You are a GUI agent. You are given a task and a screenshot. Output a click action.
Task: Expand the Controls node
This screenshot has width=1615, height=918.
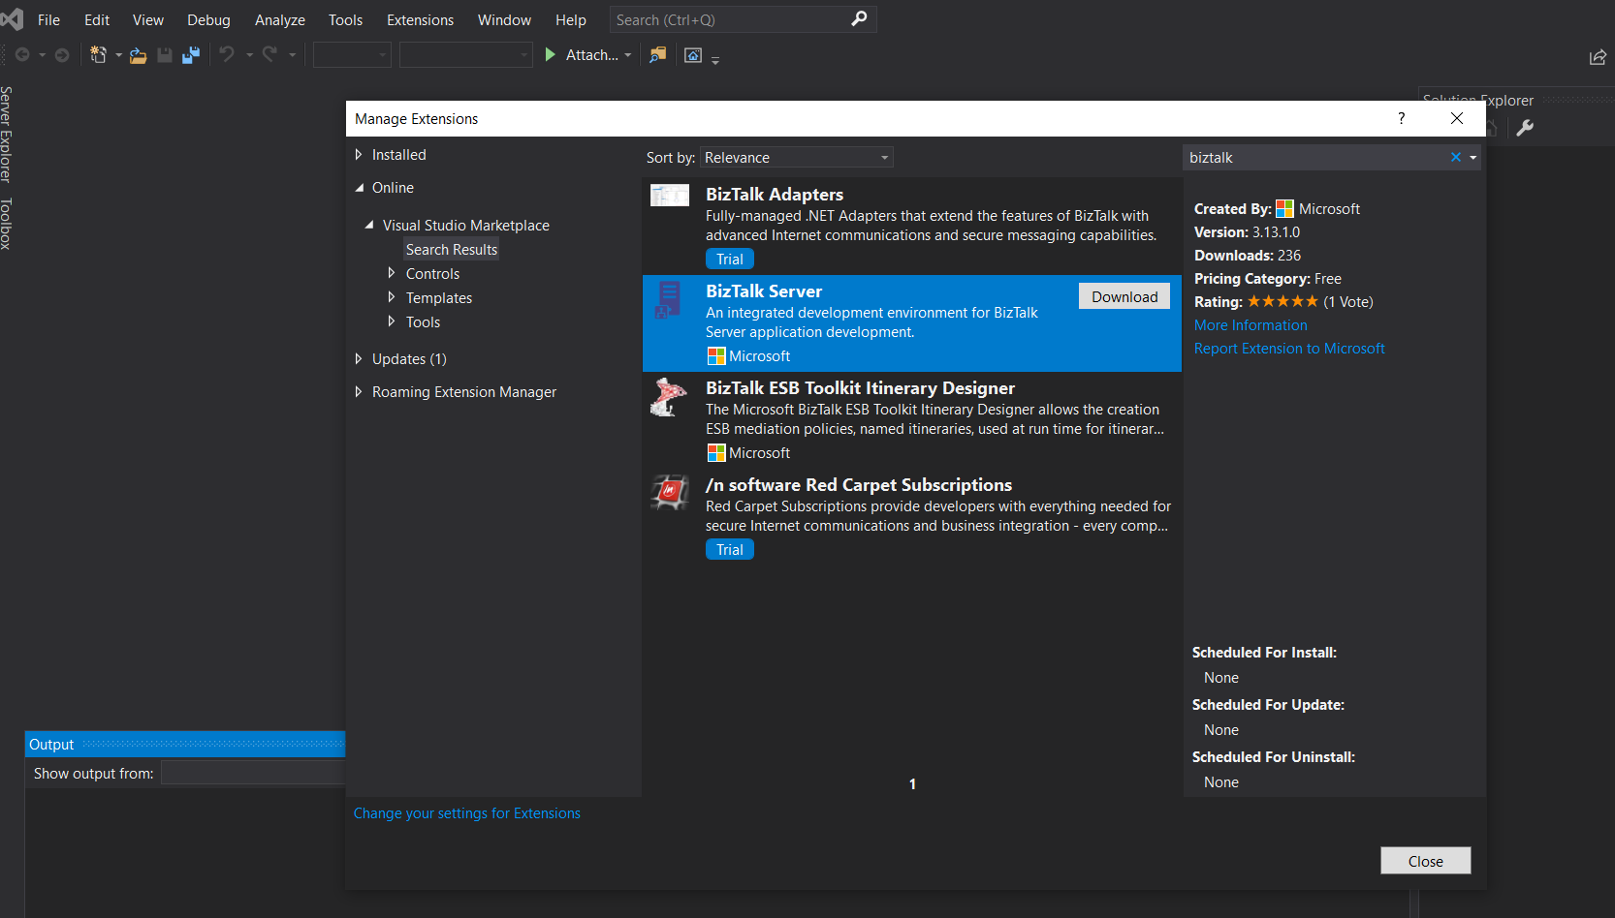392,273
